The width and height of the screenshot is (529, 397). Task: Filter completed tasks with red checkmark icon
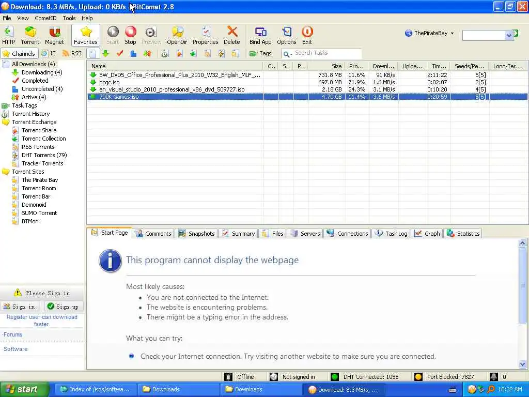pos(120,53)
